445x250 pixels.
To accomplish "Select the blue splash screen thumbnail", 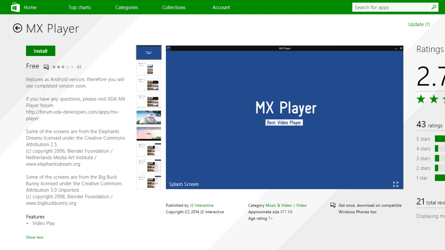I will coord(149,53).
